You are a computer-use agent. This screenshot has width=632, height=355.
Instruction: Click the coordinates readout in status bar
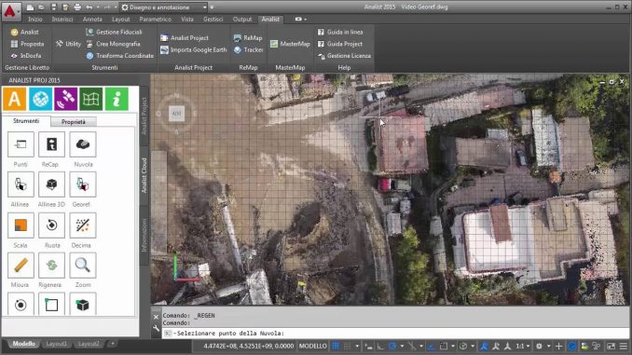click(249, 346)
